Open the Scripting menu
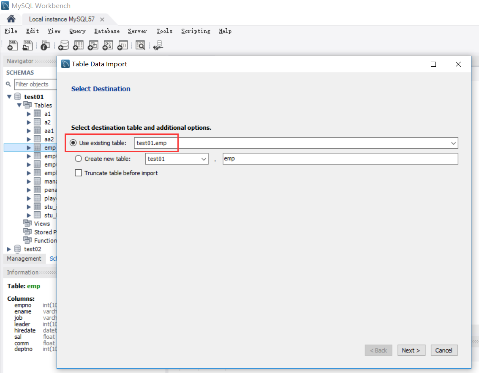Screen dimensions: 479x373 196,31
